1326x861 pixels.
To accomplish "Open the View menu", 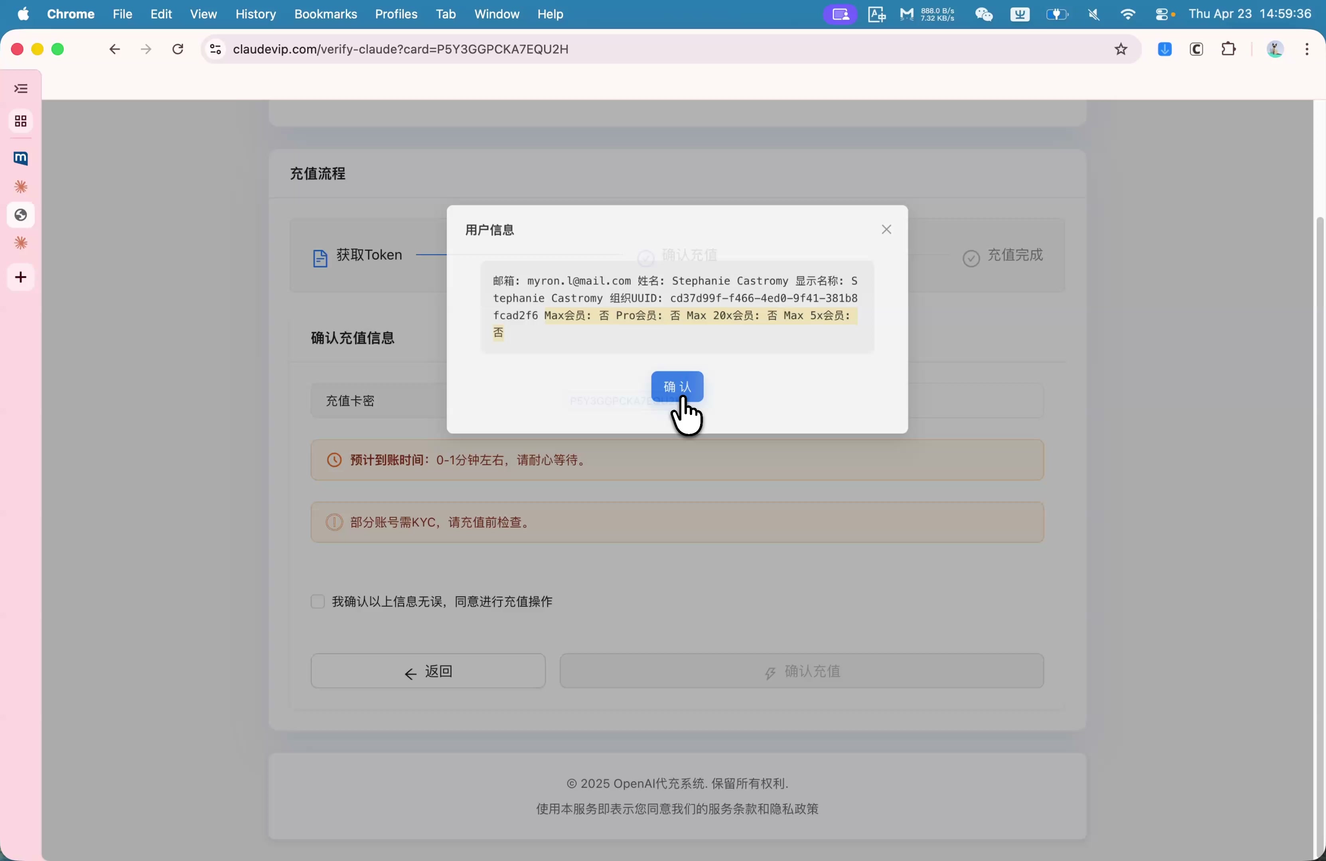I will 203,14.
